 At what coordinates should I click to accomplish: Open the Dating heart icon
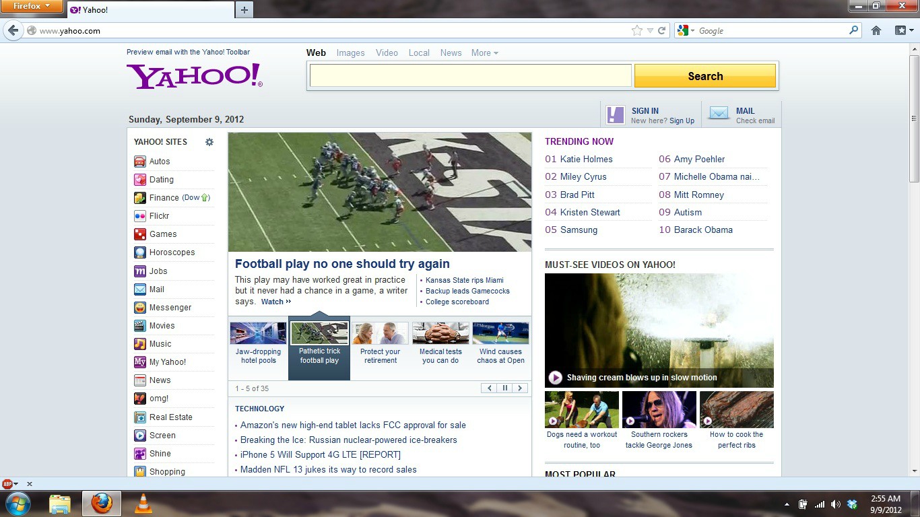tap(140, 180)
